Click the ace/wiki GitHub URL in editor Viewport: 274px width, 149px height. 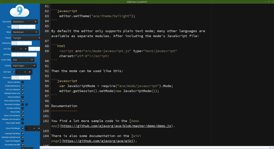pos(98,141)
